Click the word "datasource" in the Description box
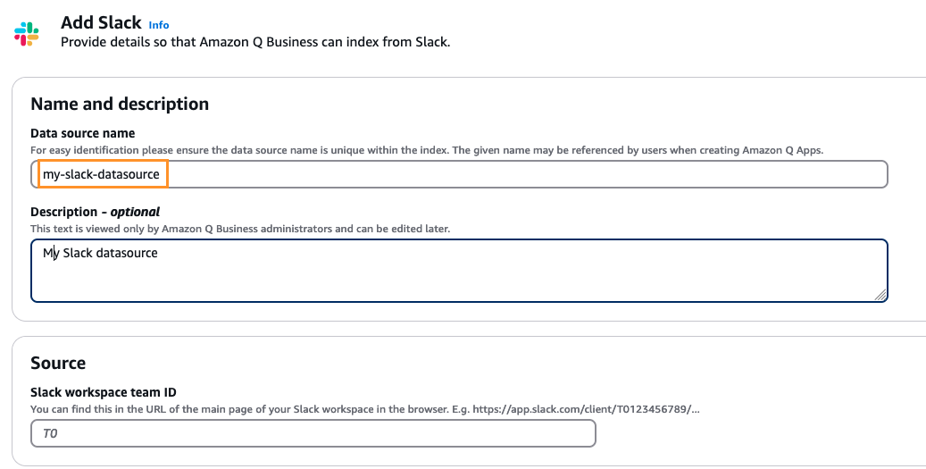Image resolution: width=926 pixels, height=469 pixels. (127, 253)
